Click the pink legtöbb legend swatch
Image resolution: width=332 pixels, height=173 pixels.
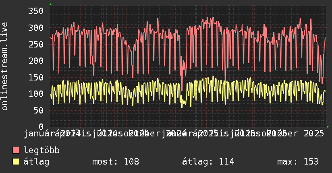[16, 150]
